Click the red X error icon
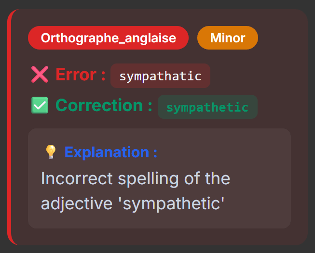This screenshot has width=315, height=253. click(40, 75)
